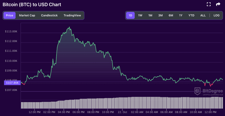Open the Candlestick chart view

click(49, 15)
